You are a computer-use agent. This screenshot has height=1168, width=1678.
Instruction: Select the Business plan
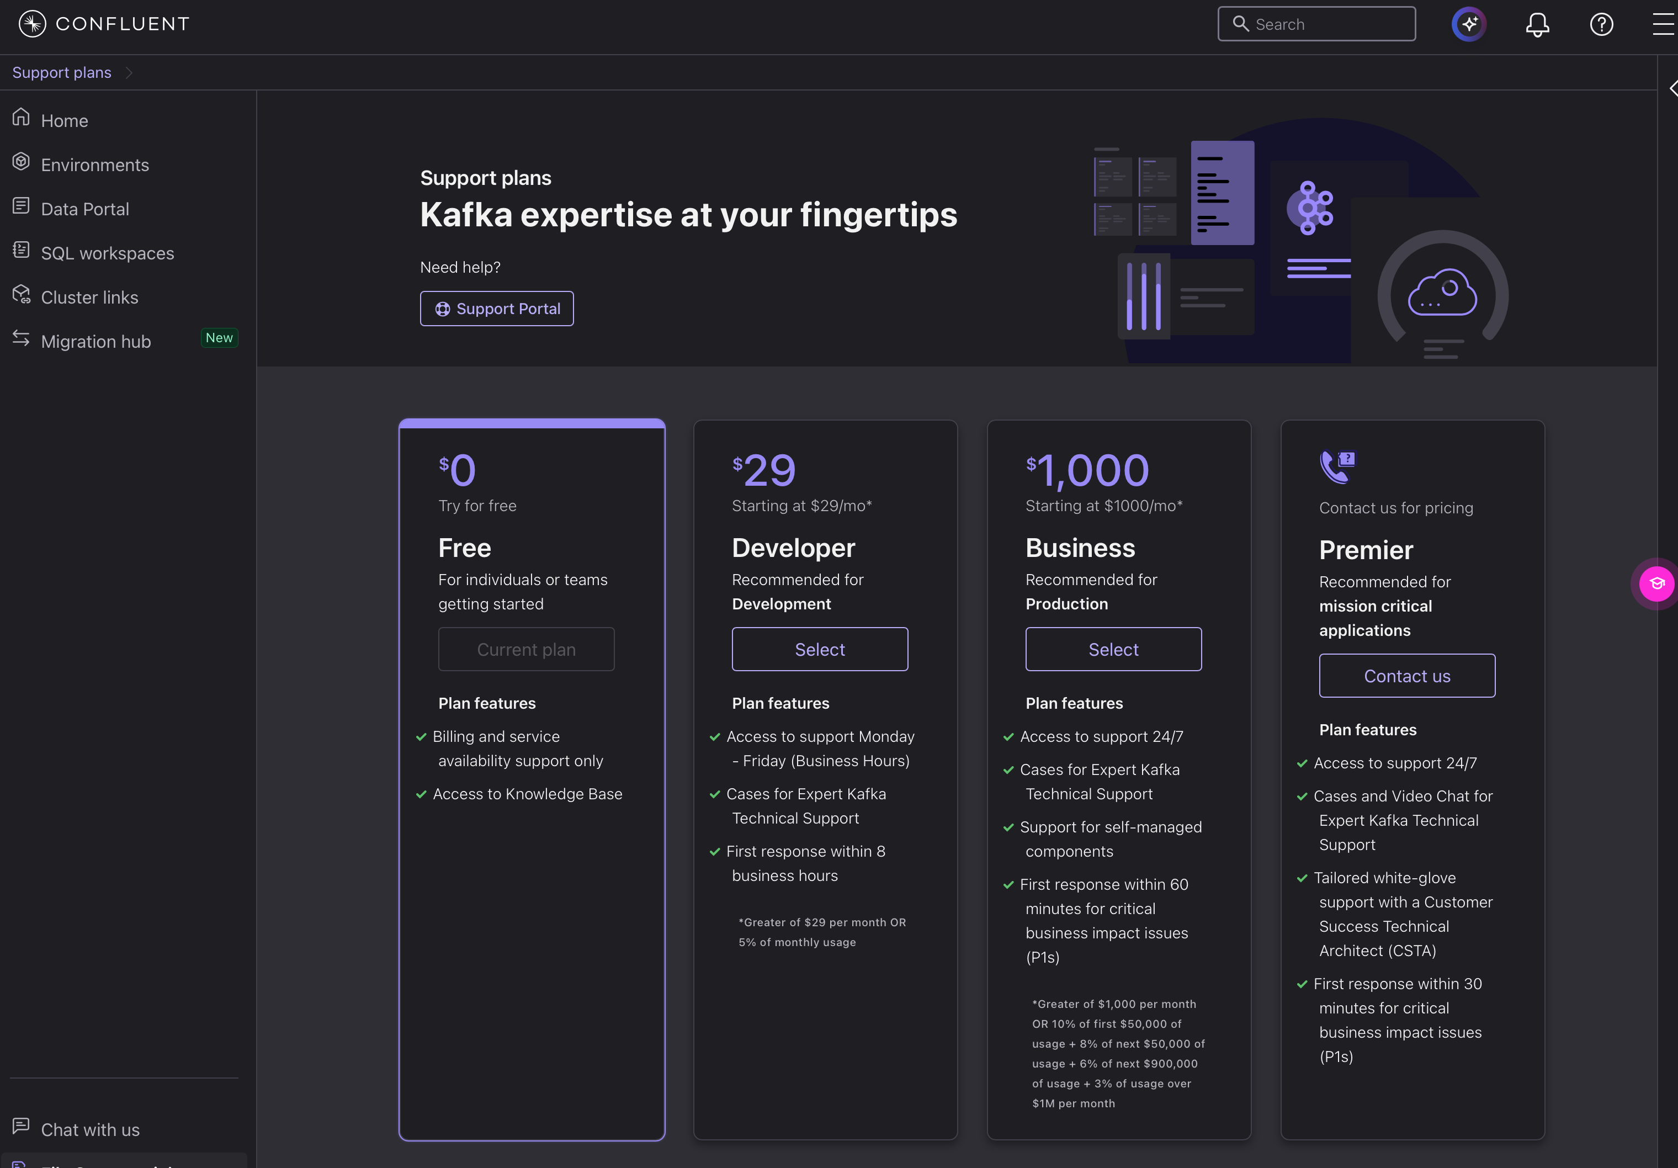click(1113, 649)
